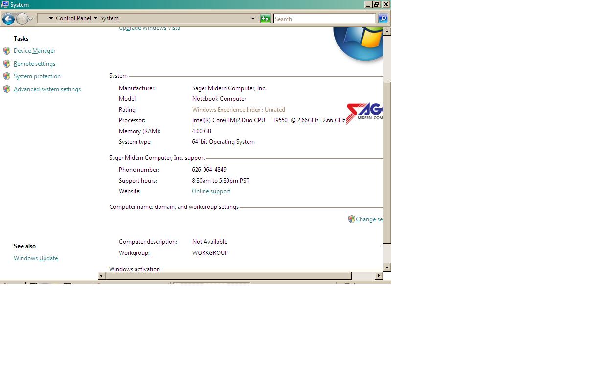Click Windows Experience Index : Unrated link

[239, 110]
